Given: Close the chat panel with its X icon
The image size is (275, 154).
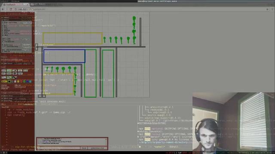Looking at the screenshot, I should pyautogui.click(x=106, y=139).
